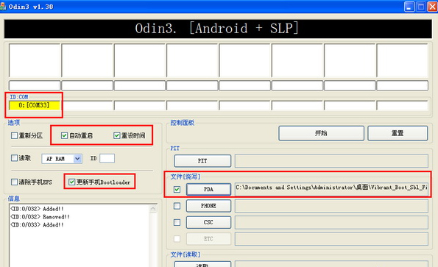Click the ID input field
Viewport: 438px width, 267px height.
(x=107, y=158)
